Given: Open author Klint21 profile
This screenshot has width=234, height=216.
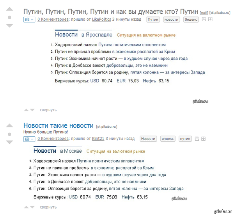Looking at the screenshot, I should [x=97, y=139].
